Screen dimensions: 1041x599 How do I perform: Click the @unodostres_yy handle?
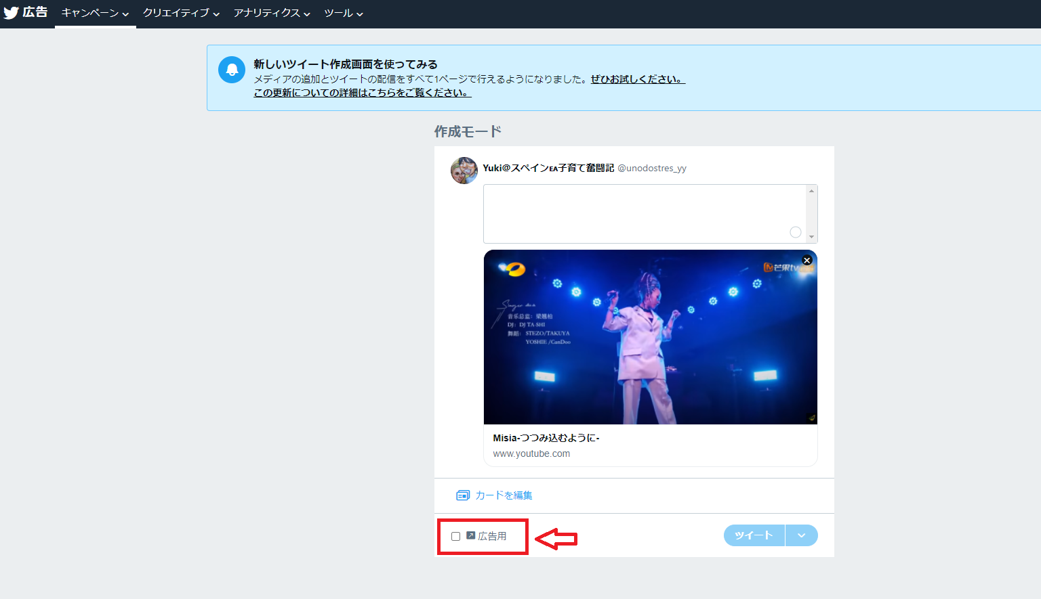[x=652, y=168]
